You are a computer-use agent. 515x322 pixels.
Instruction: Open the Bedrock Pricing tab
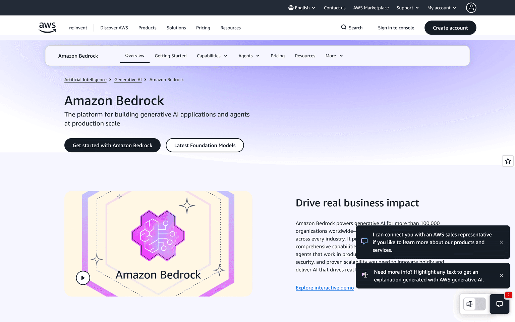coord(278,56)
